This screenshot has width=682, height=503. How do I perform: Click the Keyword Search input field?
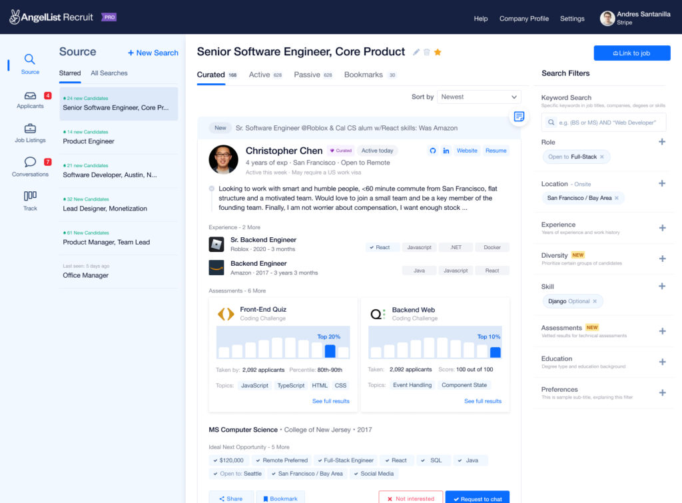click(x=603, y=122)
